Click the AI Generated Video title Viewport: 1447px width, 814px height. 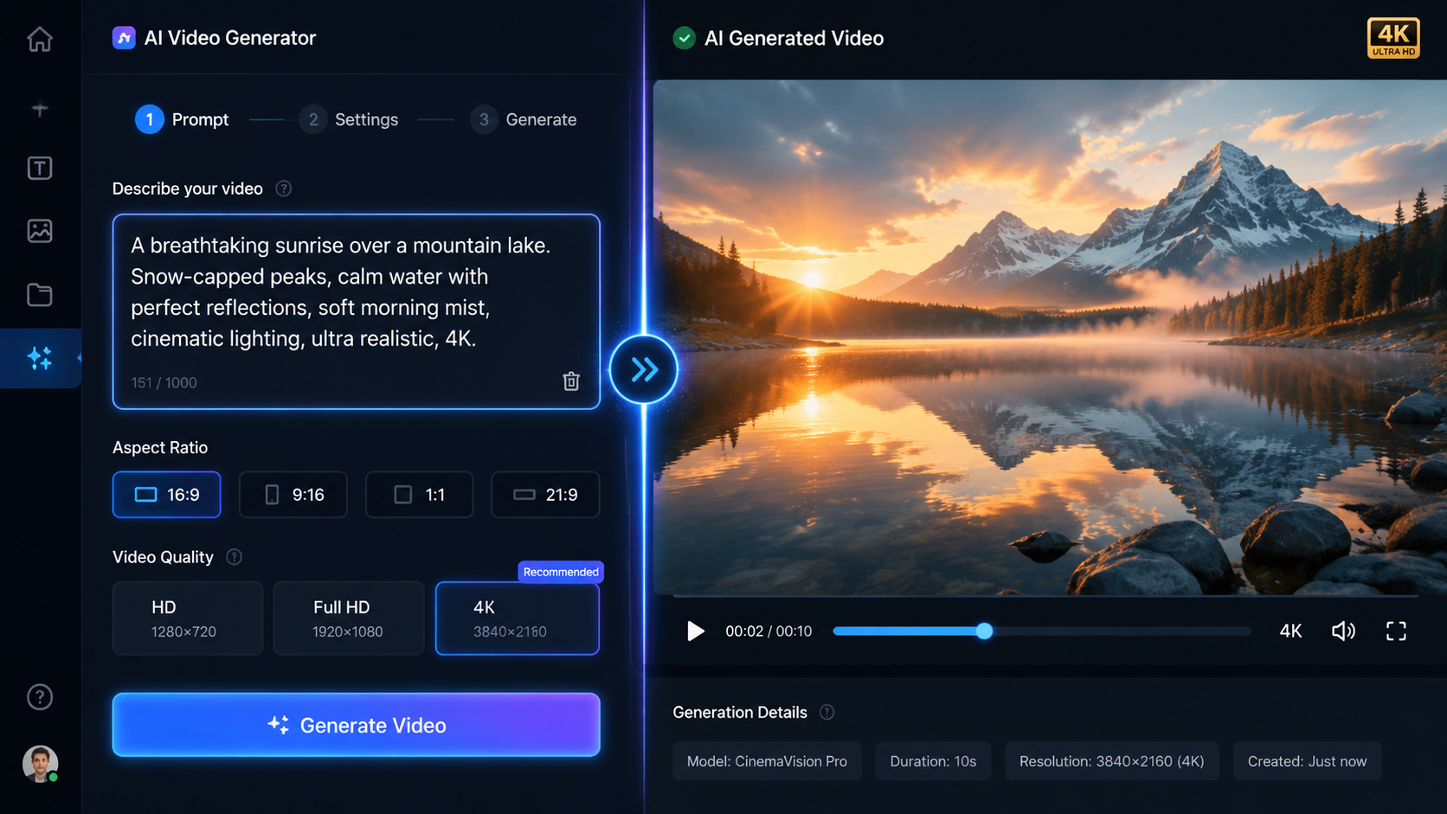(x=794, y=38)
